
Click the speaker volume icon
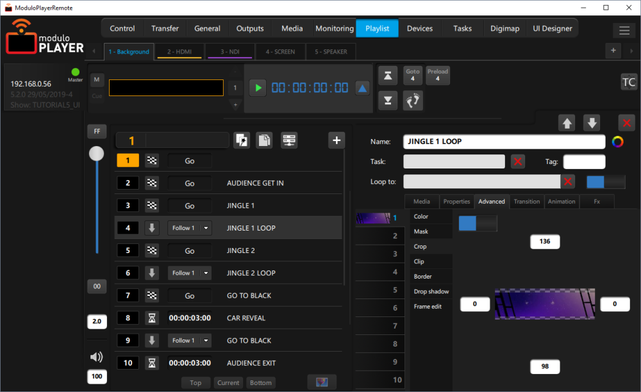[x=97, y=357]
